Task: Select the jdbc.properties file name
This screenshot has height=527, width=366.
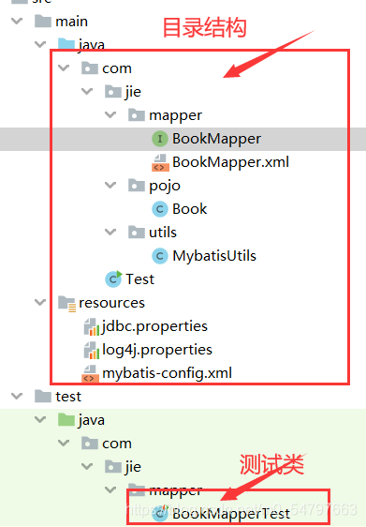Action: pos(154,326)
